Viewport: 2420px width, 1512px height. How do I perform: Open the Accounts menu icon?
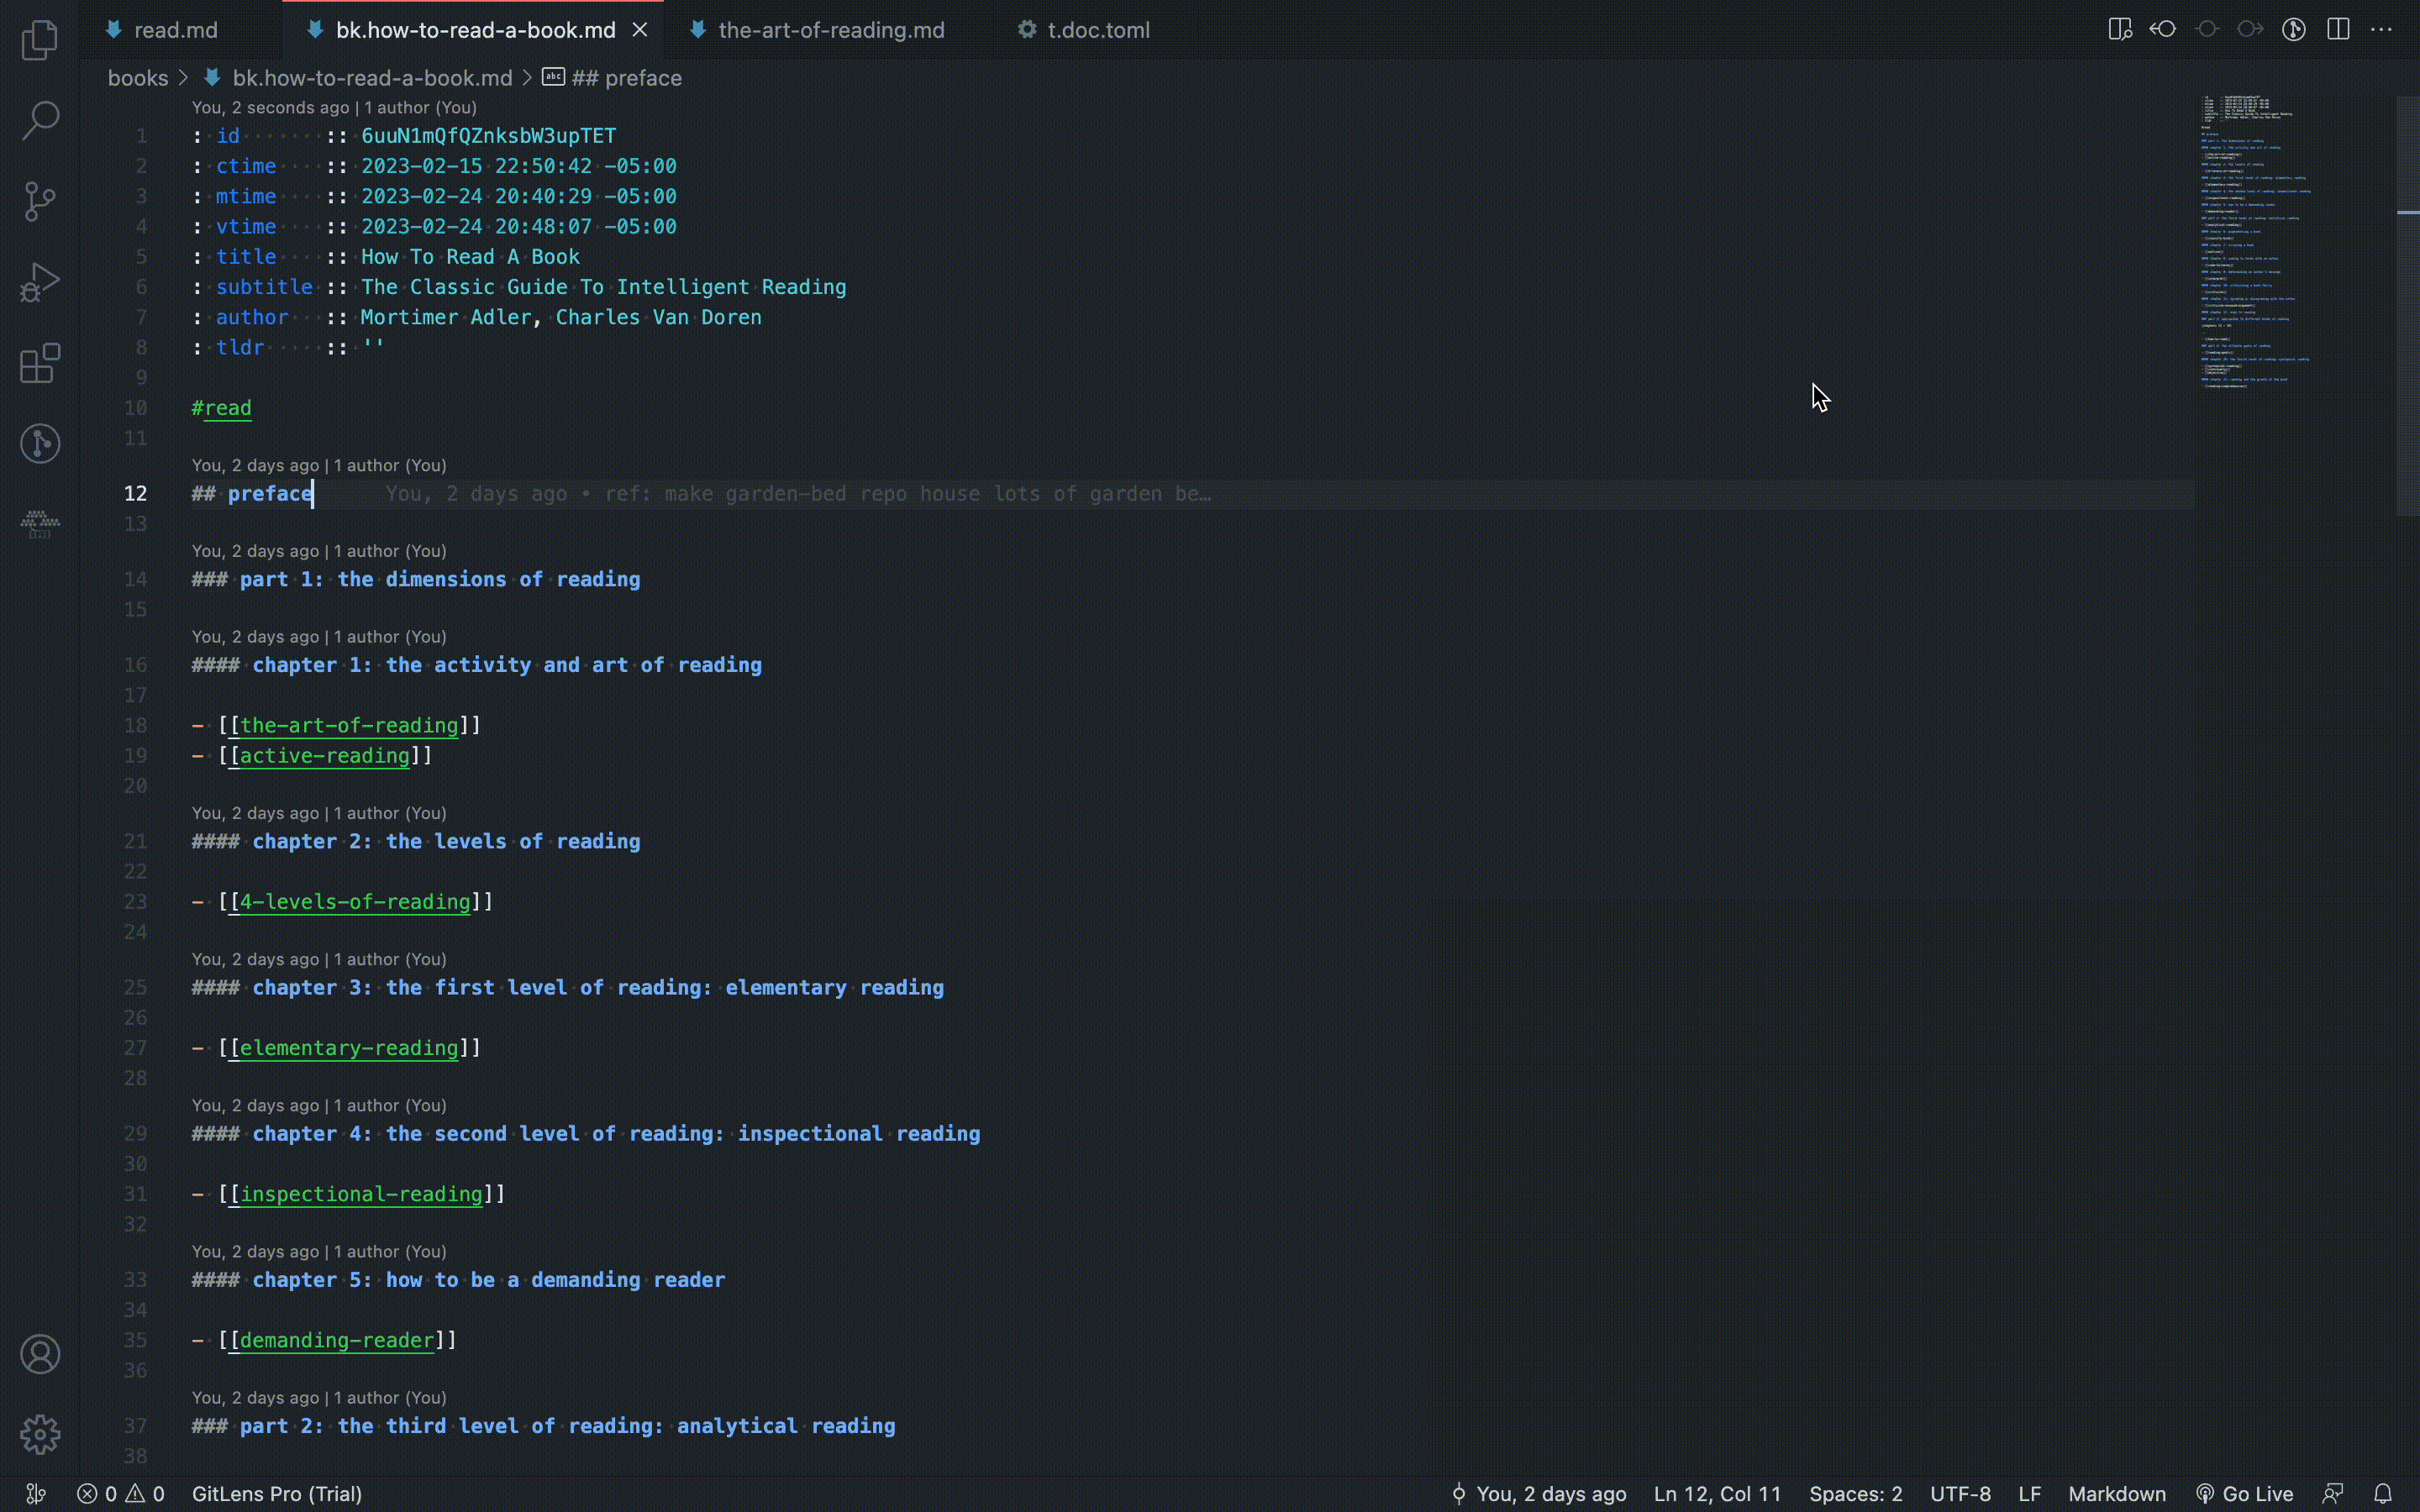pos(40,1354)
